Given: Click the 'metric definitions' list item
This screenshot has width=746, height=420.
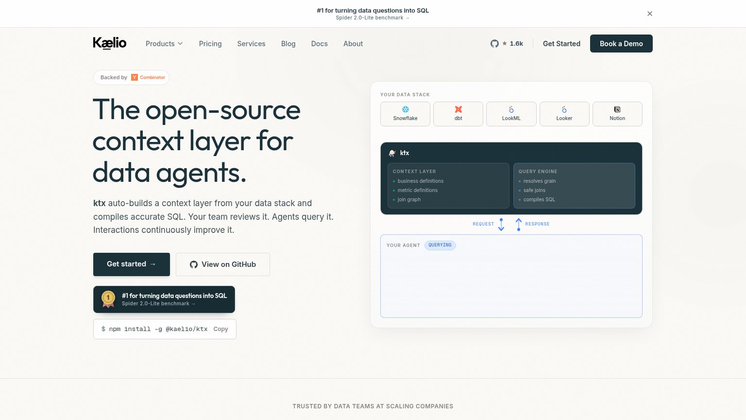Looking at the screenshot, I should (x=418, y=190).
